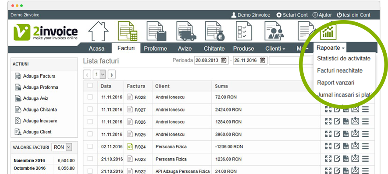This screenshot has width=388, height=174.
Task: Click the euro money bag Chitante icon
Action: 215,31
